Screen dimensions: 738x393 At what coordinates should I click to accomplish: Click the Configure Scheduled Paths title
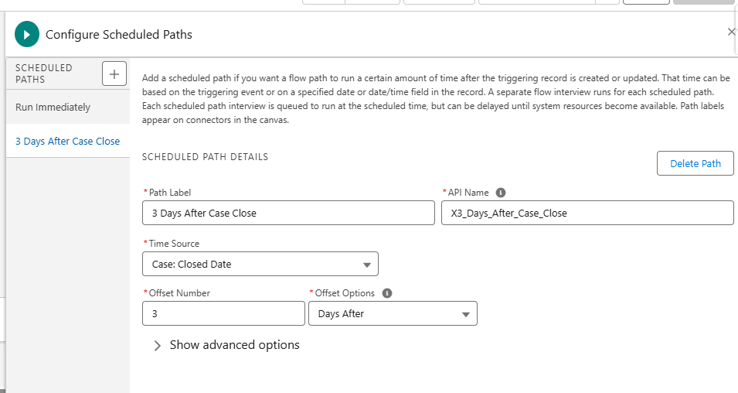click(x=119, y=35)
